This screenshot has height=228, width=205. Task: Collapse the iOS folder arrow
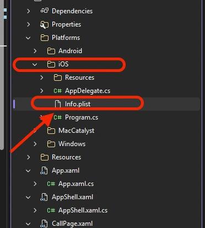(35, 65)
